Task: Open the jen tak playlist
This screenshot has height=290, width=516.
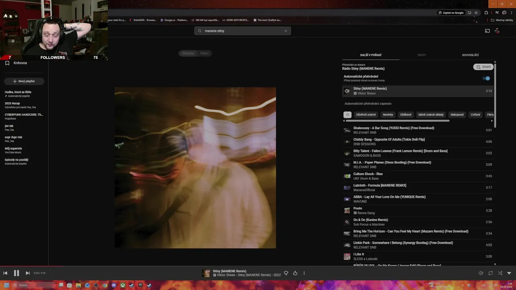Action: (x=24, y=128)
